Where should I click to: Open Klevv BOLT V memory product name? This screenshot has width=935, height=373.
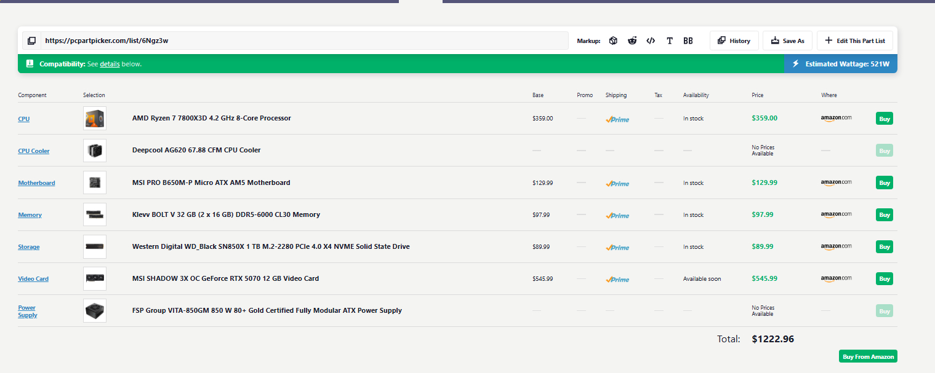coord(226,214)
